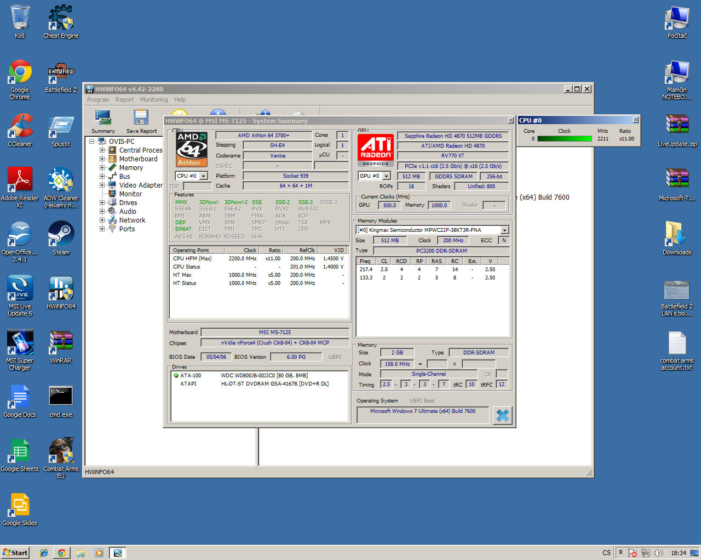Open the CCleaner desktop icon
Viewport: 701px width, 560px height.
click(x=20, y=130)
